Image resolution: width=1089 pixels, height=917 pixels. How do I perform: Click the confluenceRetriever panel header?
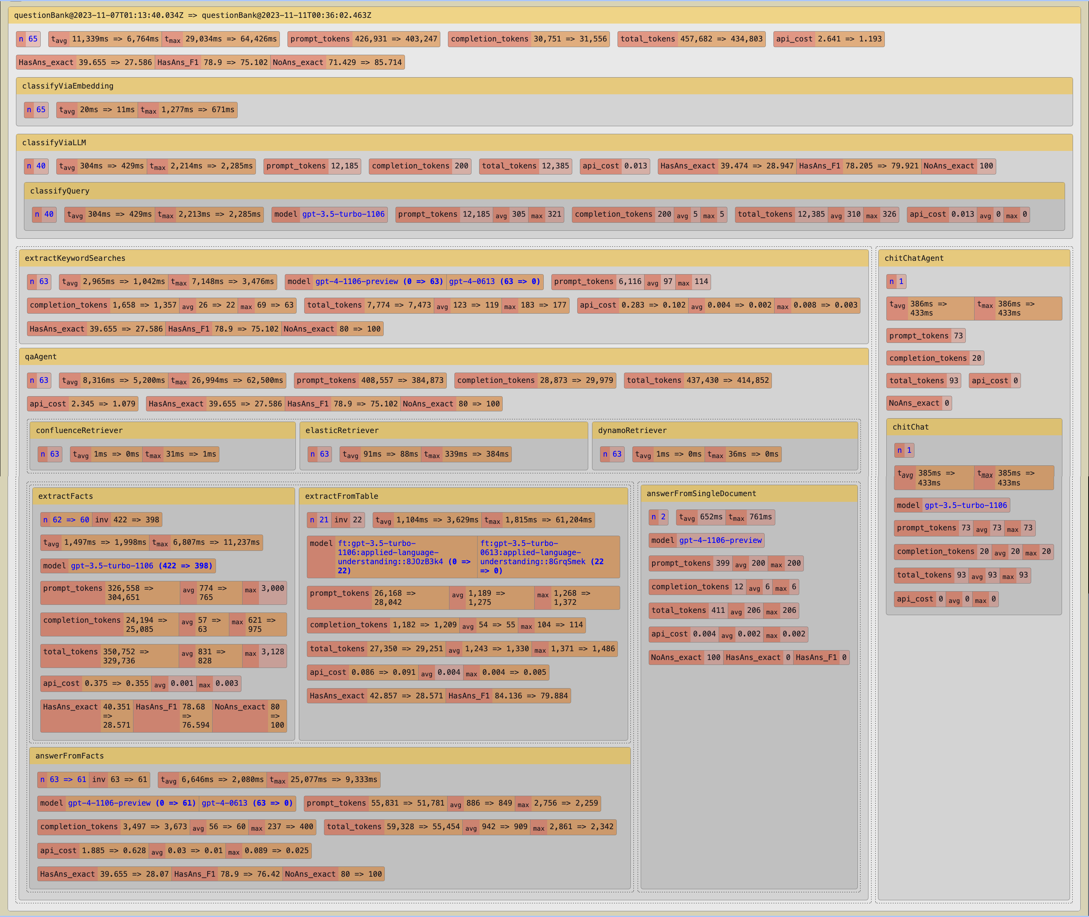tap(79, 431)
